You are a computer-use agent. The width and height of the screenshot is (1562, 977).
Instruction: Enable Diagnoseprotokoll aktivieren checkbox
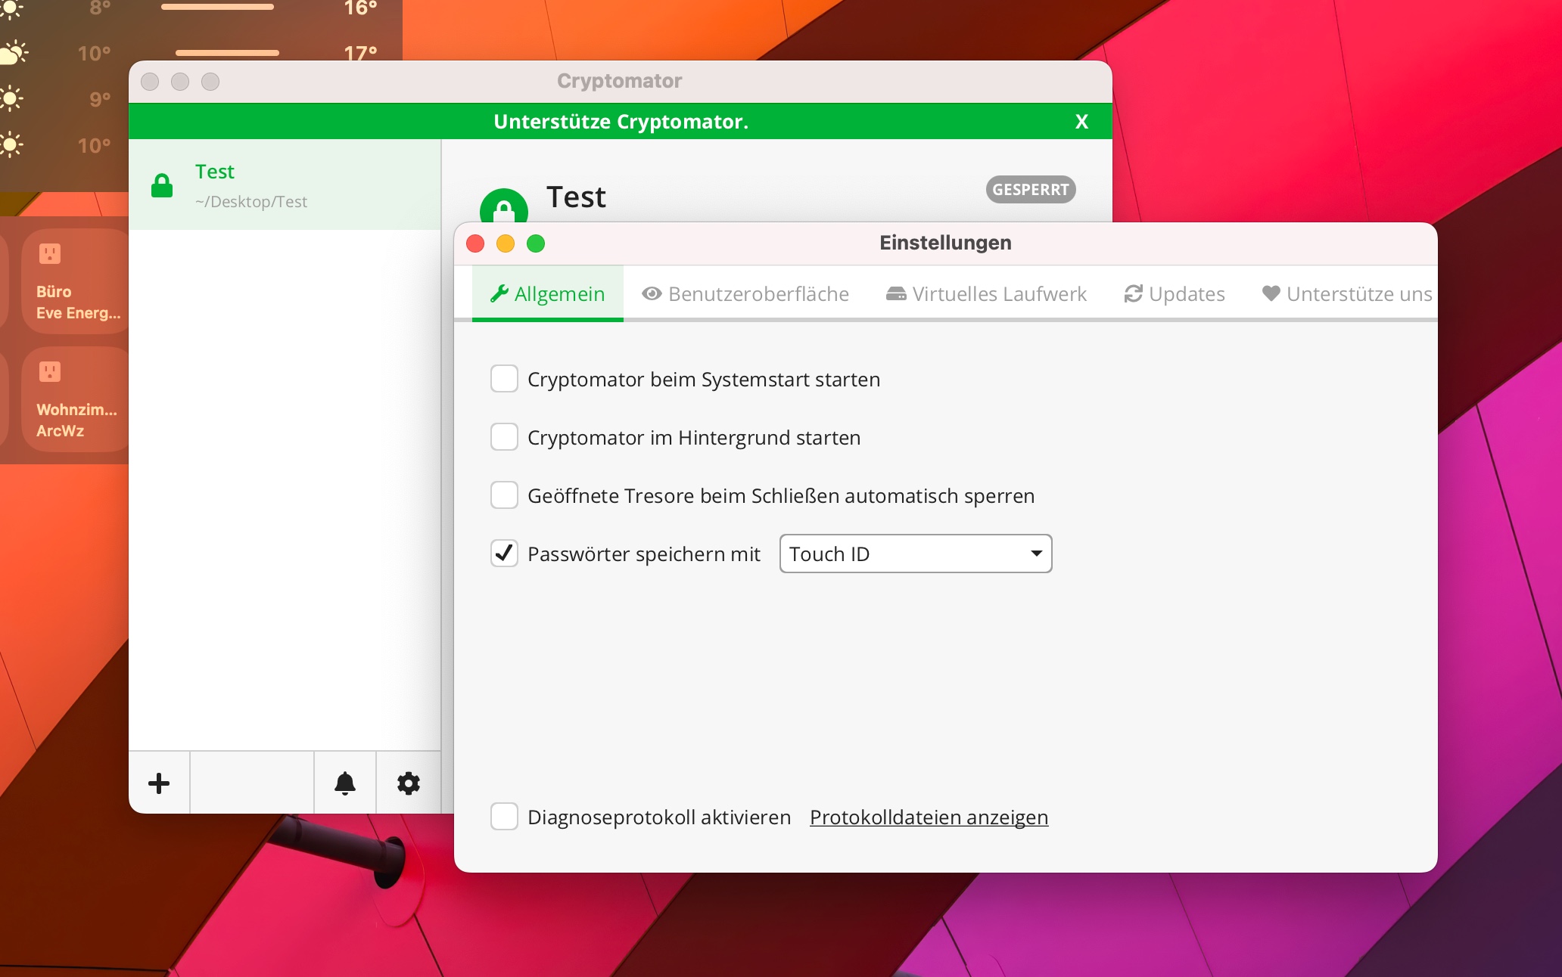click(x=504, y=817)
